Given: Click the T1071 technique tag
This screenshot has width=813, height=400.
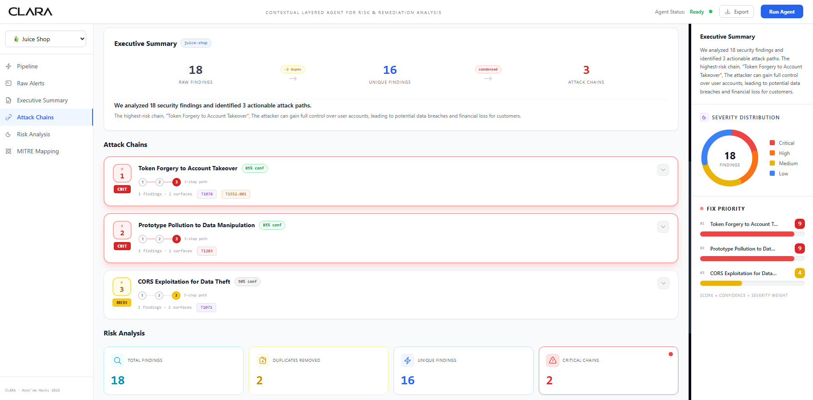Looking at the screenshot, I should coord(206,307).
